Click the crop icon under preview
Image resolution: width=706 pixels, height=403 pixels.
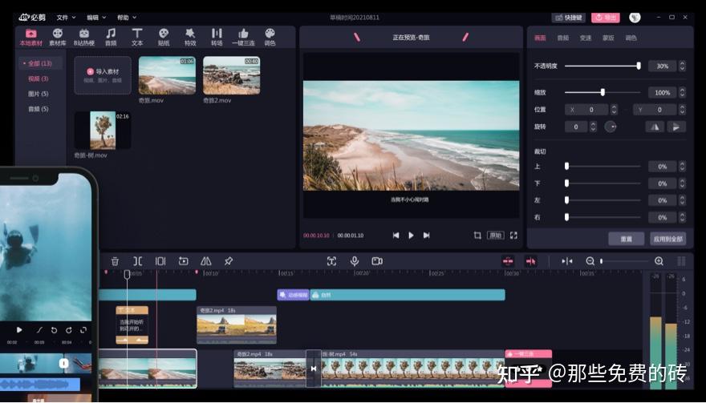477,236
